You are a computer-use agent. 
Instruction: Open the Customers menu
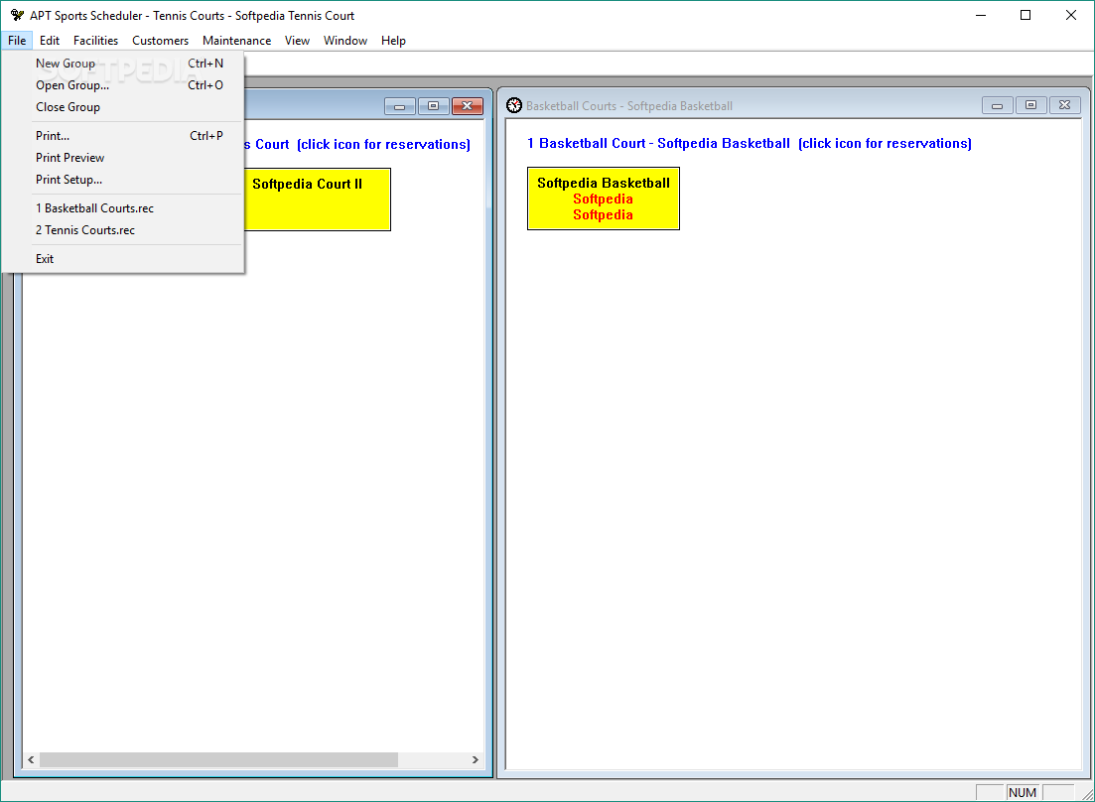[160, 41]
